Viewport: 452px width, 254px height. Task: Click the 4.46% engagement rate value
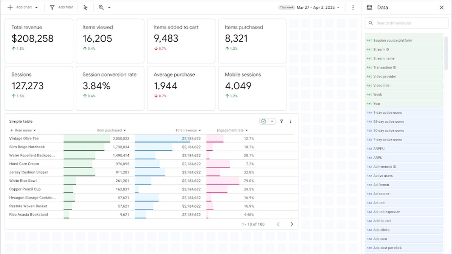click(249, 214)
